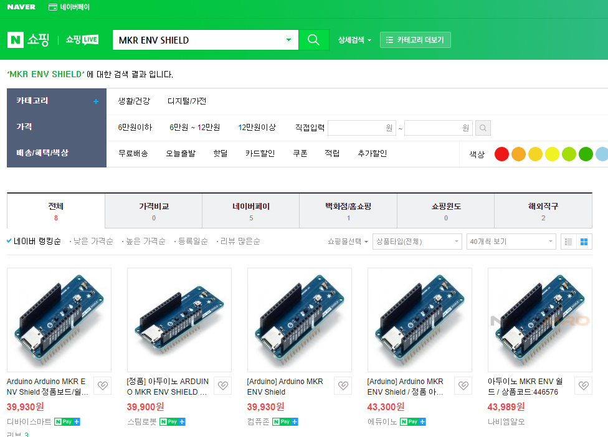Image resolution: width=608 pixels, height=437 pixels.
Task: Save 컴퓨존 product with heart icon
Action: click(343, 385)
